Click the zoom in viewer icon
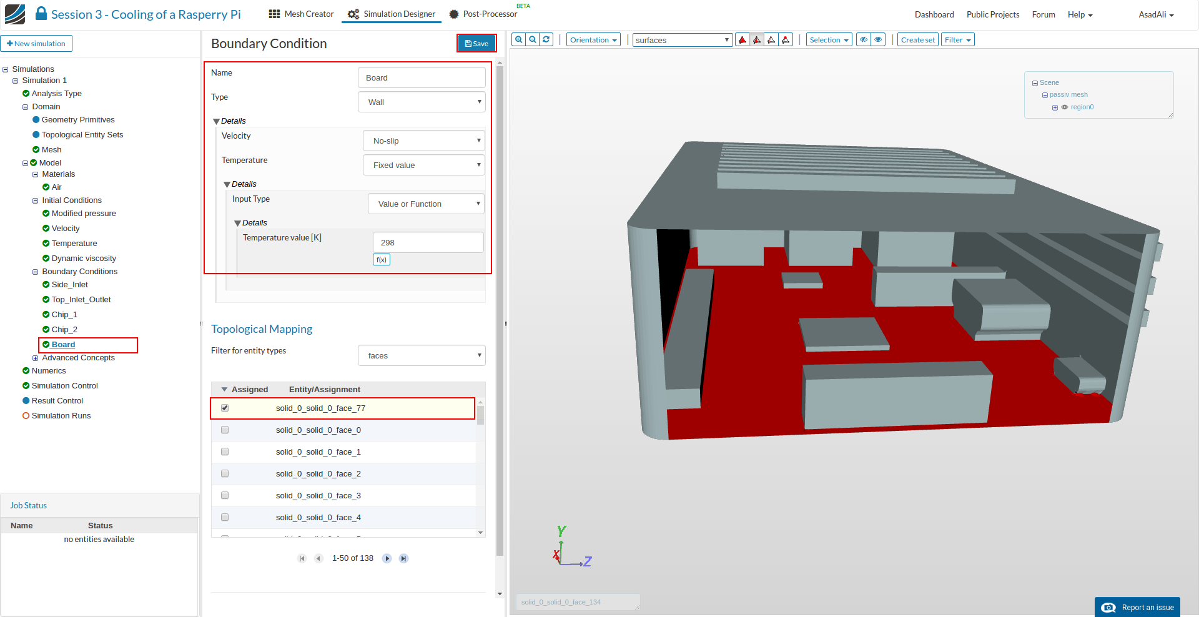The image size is (1199, 617). 518,39
